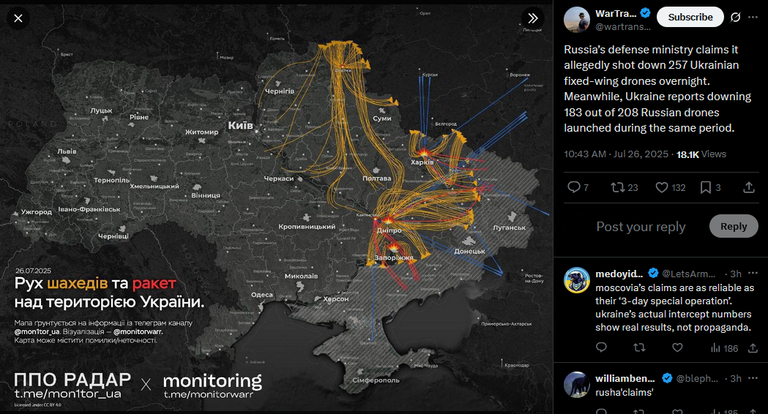The width and height of the screenshot is (768, 414).
Task: Click the Subscribe button
Action: (x=690, y=17)
